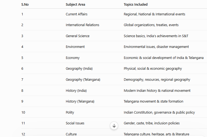
Task: Click the 'Polity' subject cell
Action: click(x=70, y=113)
